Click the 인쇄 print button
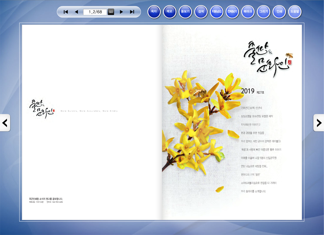The width and height of the screenshot is (324, 235). (x=279, y=12)
